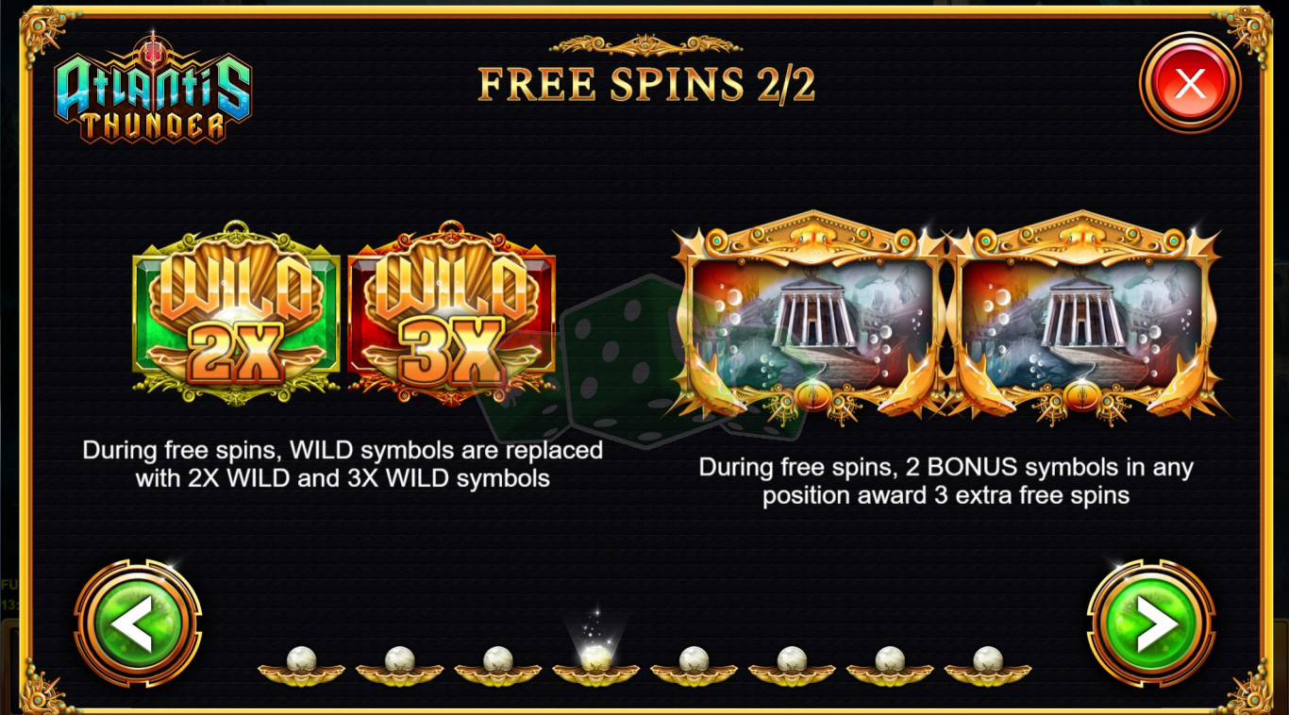The height and width of the screenshot is (715, 1289).
Task: Click the green WILD 2X symbol
Action: coord(237,313)
